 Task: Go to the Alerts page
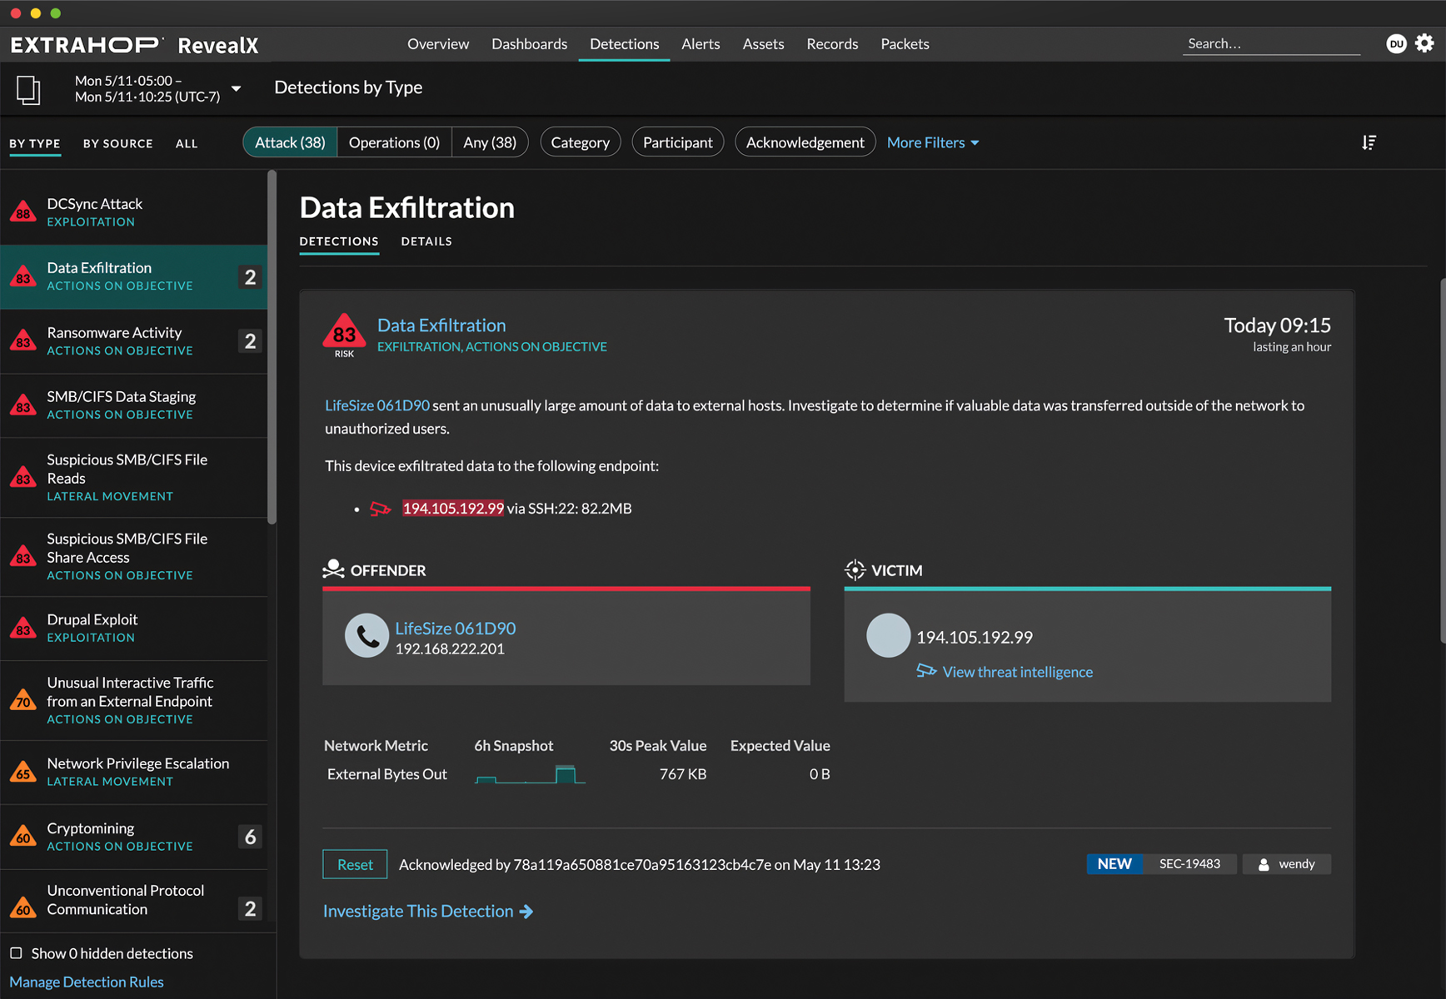pyautogui.click(x=701, y=43)
